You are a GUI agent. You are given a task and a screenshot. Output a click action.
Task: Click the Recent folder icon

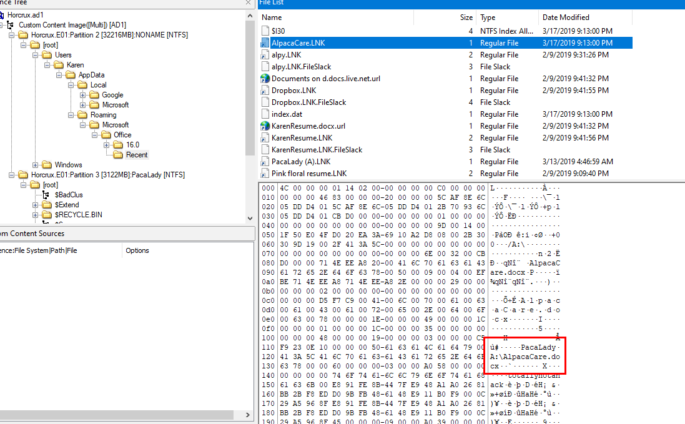coord(118,155)
